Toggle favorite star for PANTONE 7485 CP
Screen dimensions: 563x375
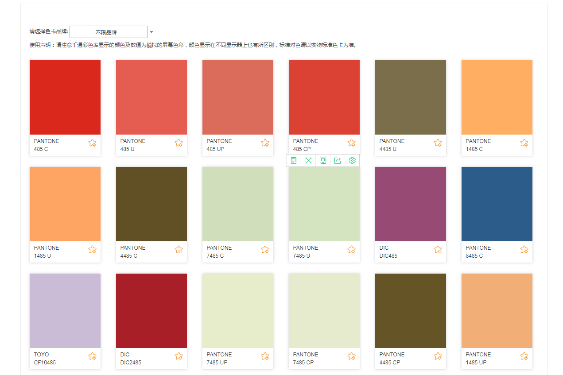point(351,356)
